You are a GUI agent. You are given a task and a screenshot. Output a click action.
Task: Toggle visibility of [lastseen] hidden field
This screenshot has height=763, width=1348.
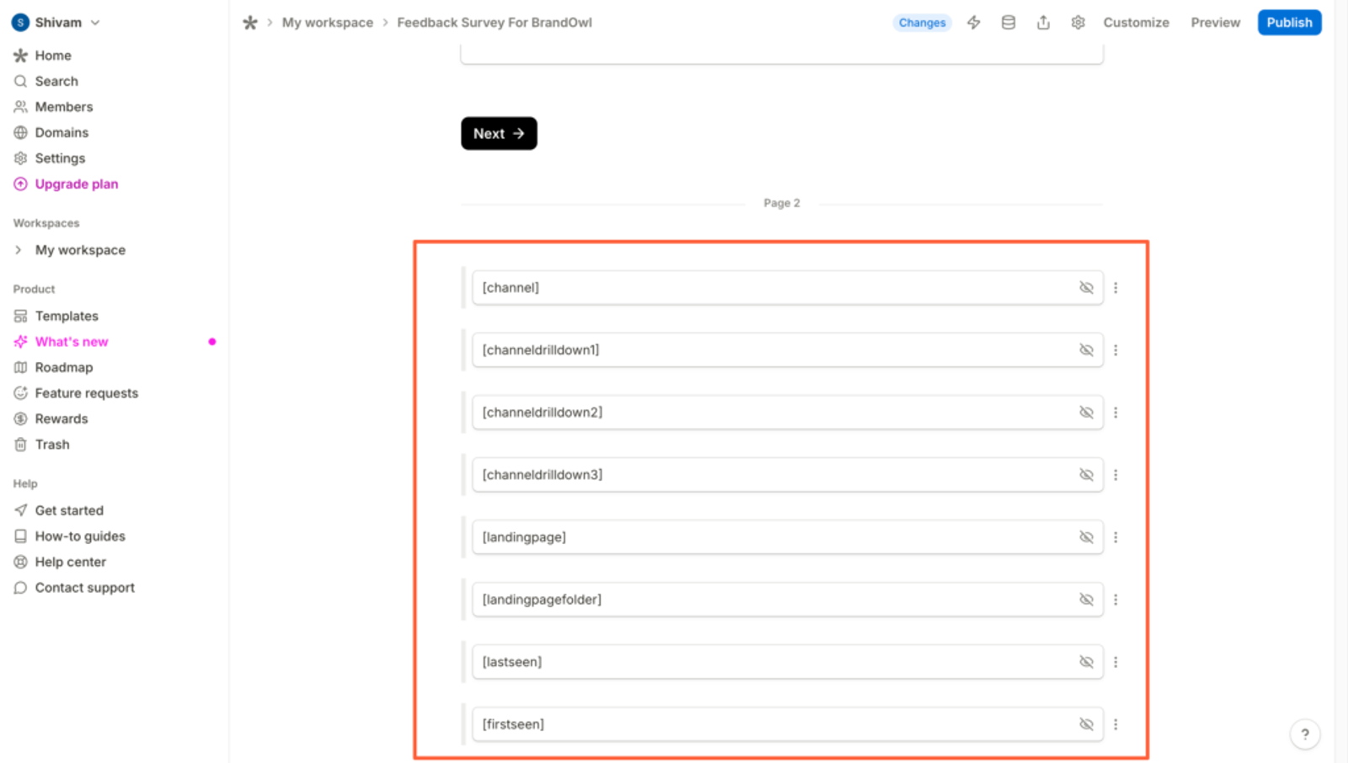(1087, 662)
